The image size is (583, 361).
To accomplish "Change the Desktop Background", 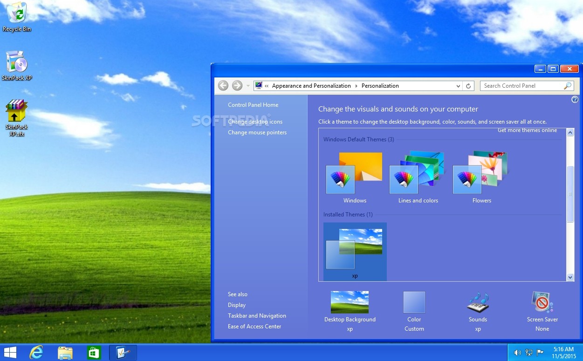I will point(350,305).
